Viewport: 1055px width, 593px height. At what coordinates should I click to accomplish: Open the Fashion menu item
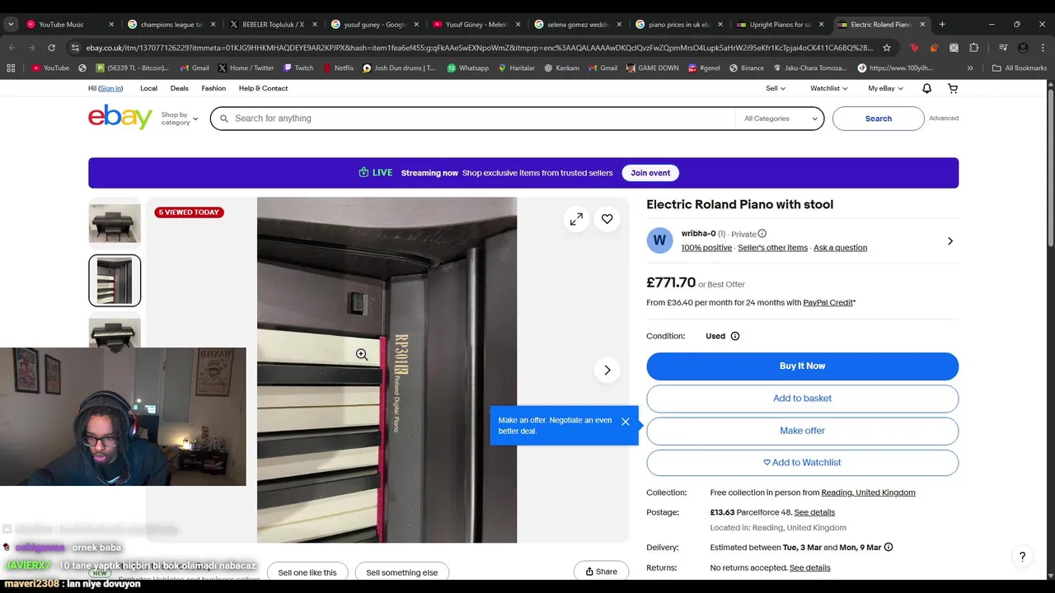tap(213, 88)
